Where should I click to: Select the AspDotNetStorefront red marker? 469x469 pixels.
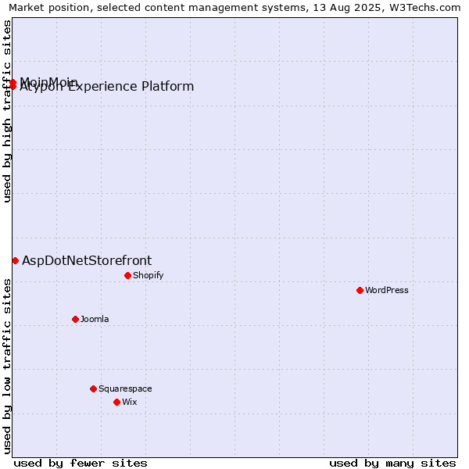coord(16,261)
